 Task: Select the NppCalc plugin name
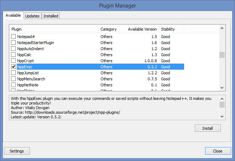point(24,55)
